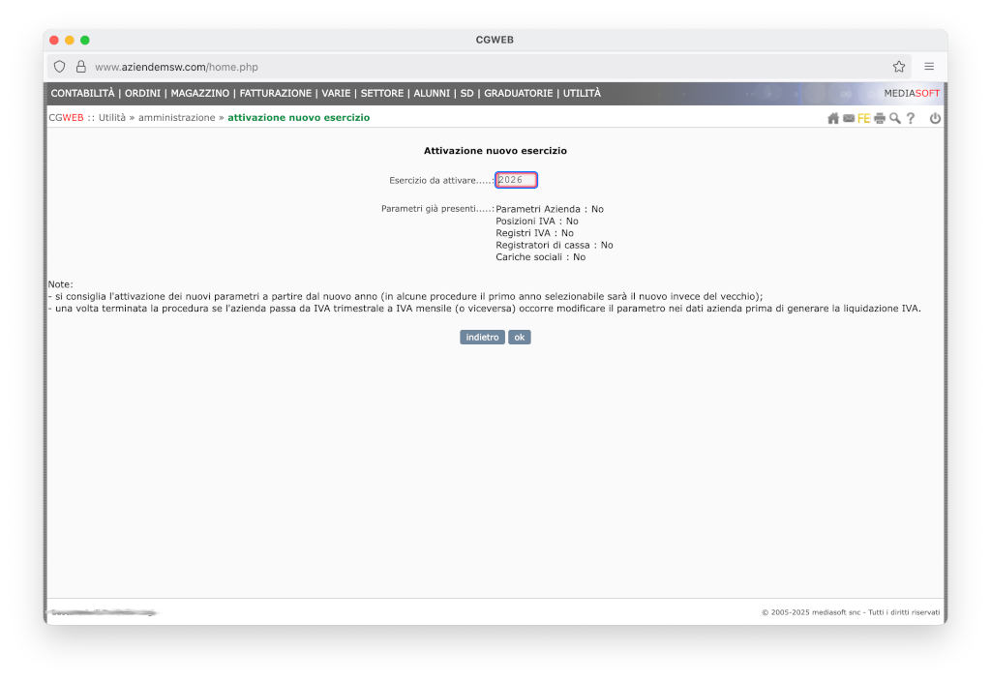Click the yellow FE icon
Screen dimensions: 991x682
(x=863, y=118)
